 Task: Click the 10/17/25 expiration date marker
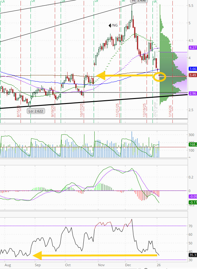pyautogui.click(x=82, y=110)
